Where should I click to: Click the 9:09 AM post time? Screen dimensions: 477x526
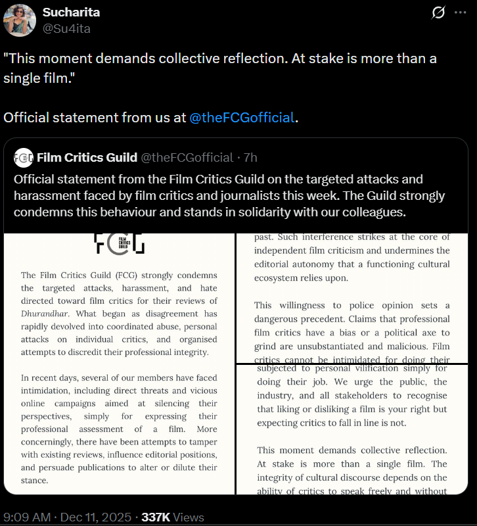[x=27, y=517]
